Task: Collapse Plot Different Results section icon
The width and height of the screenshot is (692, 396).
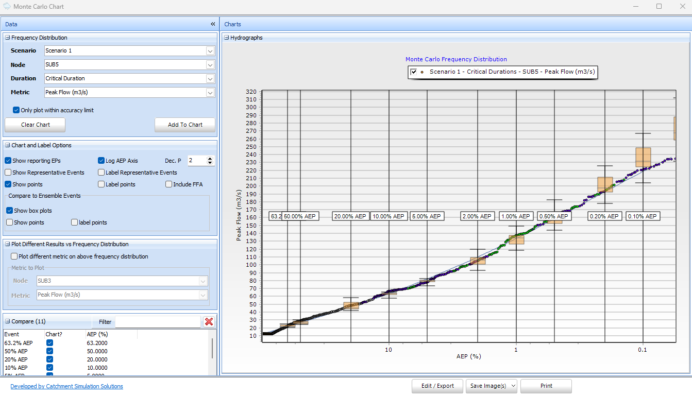Action: [8, 244]
